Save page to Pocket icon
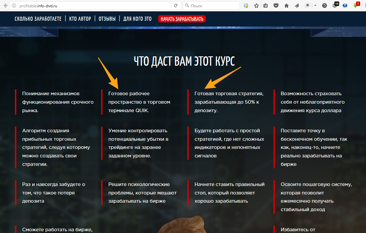This screenshot has width=366, height=233. coord(276,6)
